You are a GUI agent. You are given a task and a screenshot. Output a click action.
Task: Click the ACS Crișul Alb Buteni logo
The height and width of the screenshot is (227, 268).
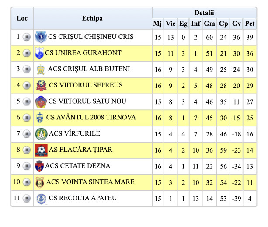click(x=41, y=70)
